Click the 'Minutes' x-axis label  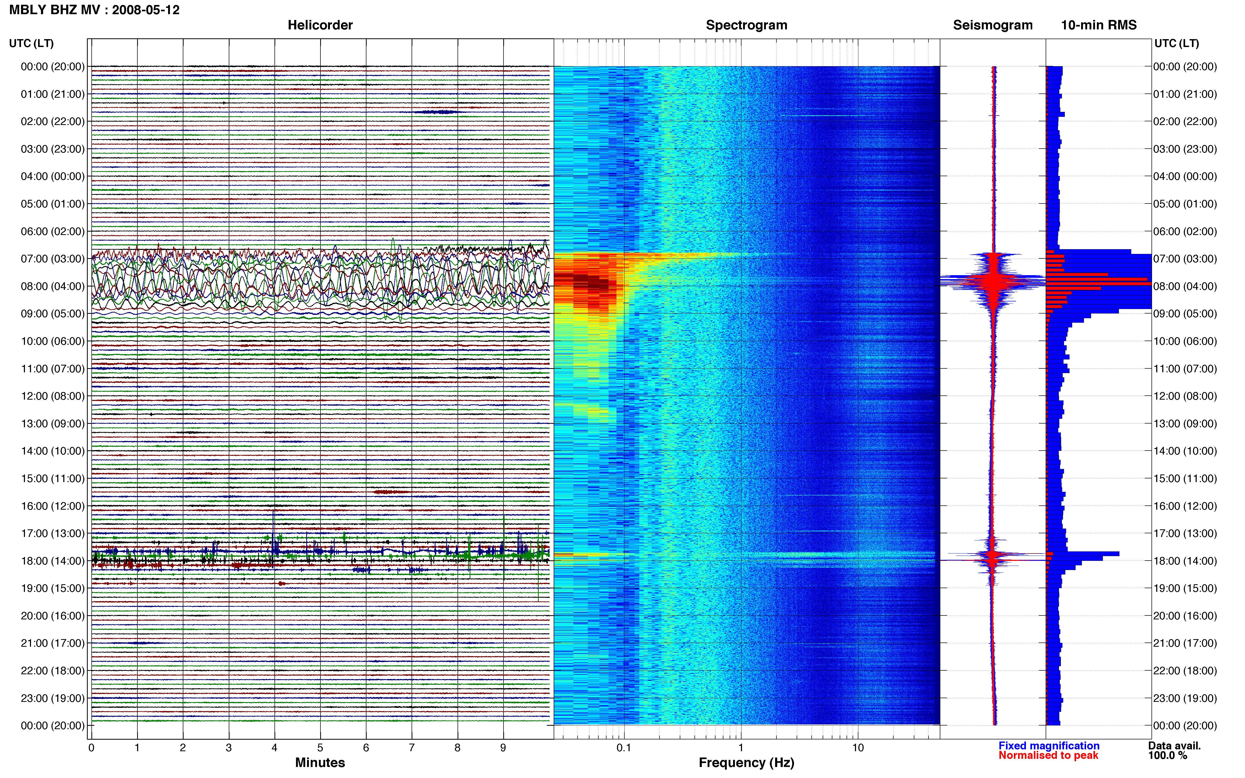320,763
